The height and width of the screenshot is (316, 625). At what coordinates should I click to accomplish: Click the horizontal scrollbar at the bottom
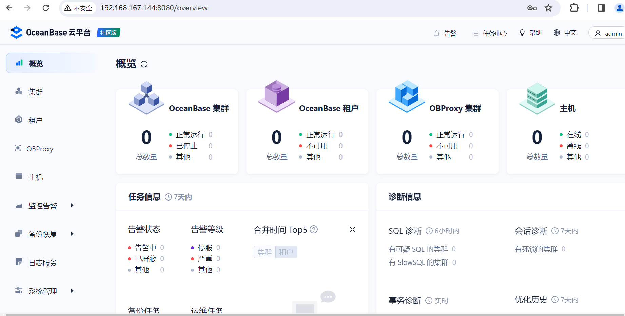[315, 315]
